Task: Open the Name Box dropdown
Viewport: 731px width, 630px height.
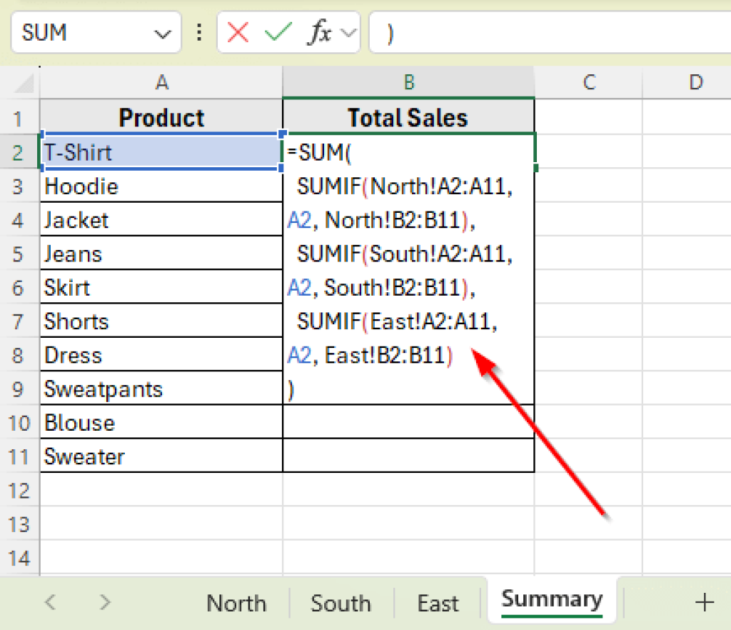Action: 163,32
